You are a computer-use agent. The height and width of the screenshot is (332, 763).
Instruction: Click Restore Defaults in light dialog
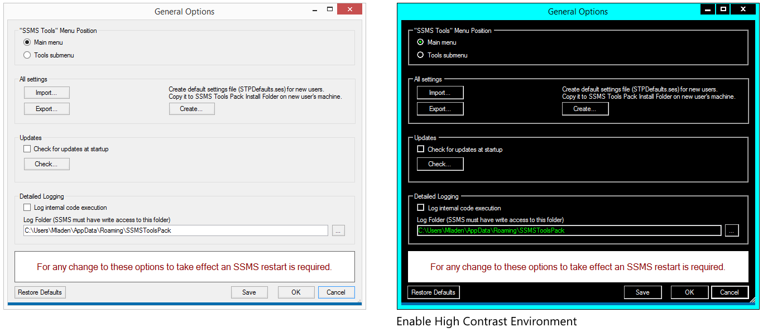[40, 292]
